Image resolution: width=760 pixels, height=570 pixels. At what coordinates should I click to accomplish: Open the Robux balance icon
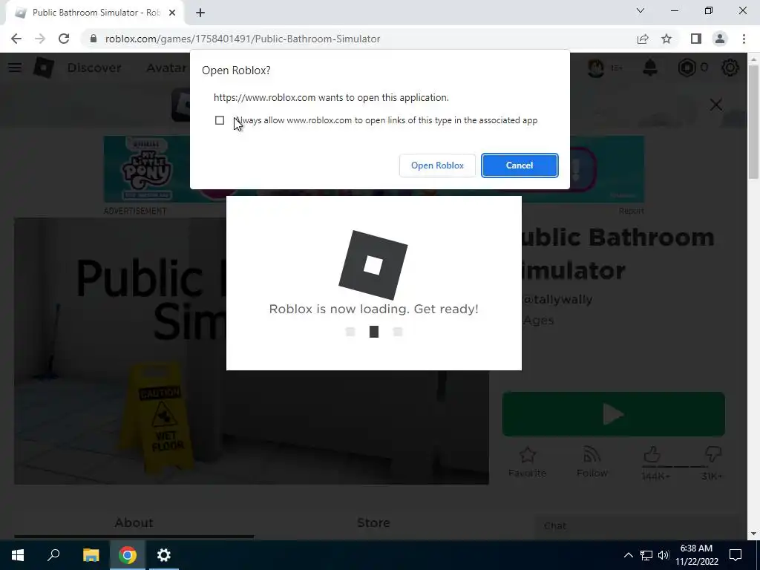[x=687, y=68]
